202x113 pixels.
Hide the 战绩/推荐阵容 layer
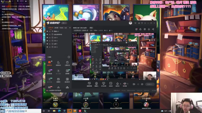pyautogui.click(x=47, y=34)
